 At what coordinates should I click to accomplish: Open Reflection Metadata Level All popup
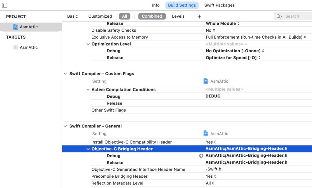click(x=210, y=183)
